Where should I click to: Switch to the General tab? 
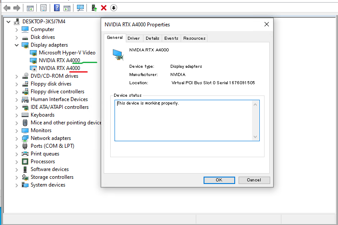tap(115, 38)
